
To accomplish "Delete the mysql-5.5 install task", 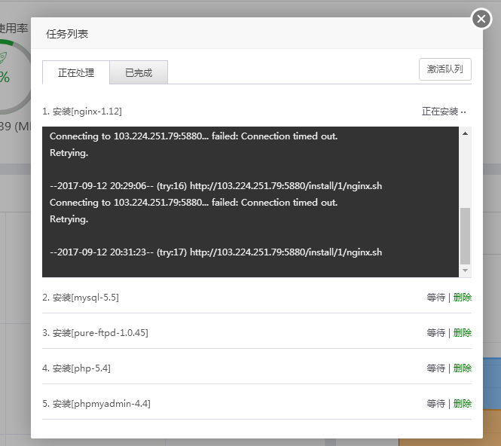I will click(x=462, y=298).
